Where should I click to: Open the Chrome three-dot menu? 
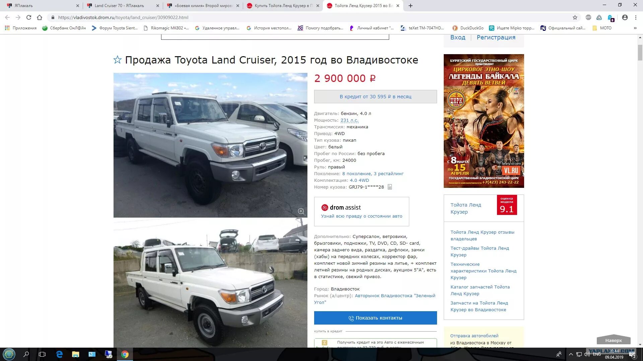[635, 17]
